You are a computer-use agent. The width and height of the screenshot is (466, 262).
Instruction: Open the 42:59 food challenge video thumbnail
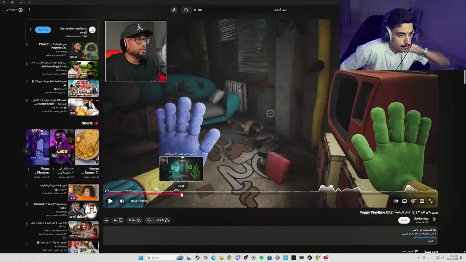coord(83,88)
